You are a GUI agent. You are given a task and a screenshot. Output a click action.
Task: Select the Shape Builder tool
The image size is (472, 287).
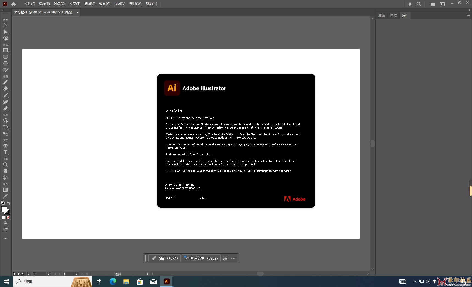pos(5,120)
